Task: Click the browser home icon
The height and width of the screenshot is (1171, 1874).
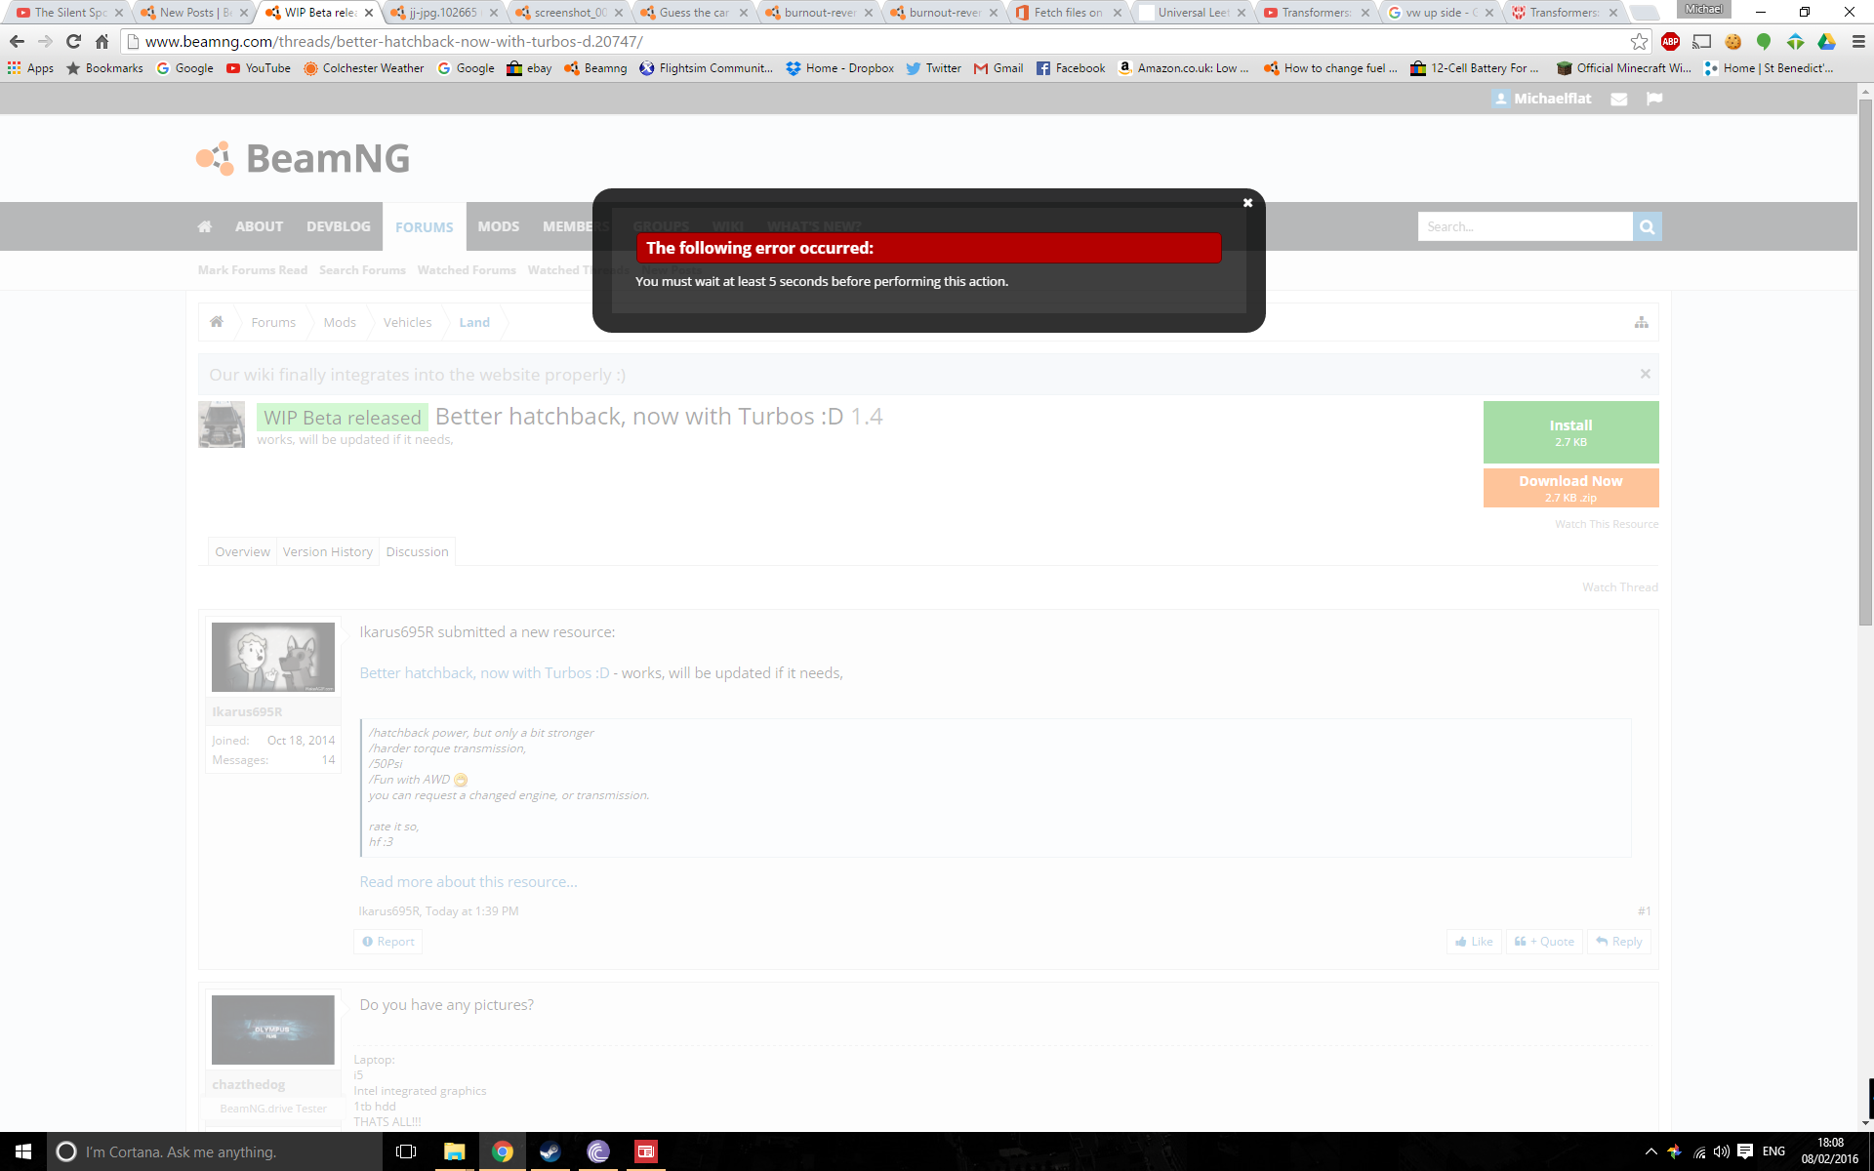Action: point(102,41)
